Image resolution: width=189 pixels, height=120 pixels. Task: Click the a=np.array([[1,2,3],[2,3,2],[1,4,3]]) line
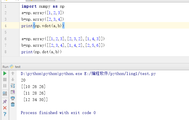63,39
